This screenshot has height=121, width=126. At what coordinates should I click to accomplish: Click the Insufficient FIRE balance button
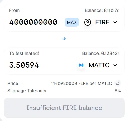[x=64, y=108]
